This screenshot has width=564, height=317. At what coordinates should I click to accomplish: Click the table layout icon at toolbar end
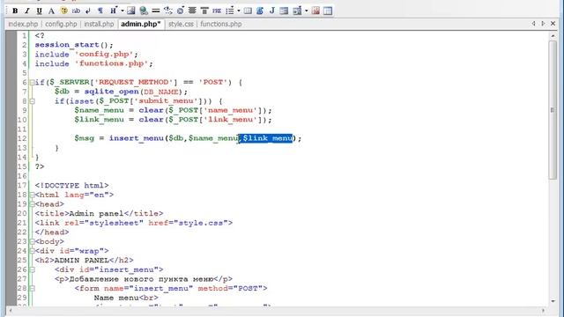328,11
